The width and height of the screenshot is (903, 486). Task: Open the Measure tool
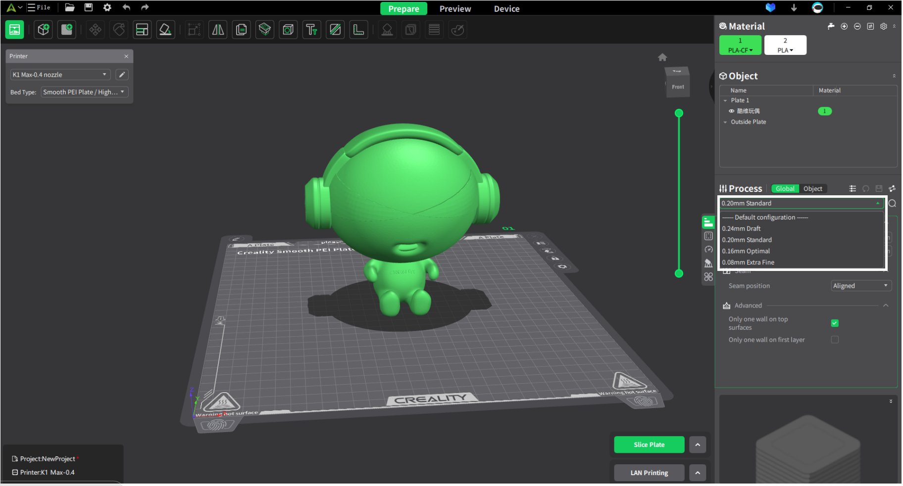(358, 30)
